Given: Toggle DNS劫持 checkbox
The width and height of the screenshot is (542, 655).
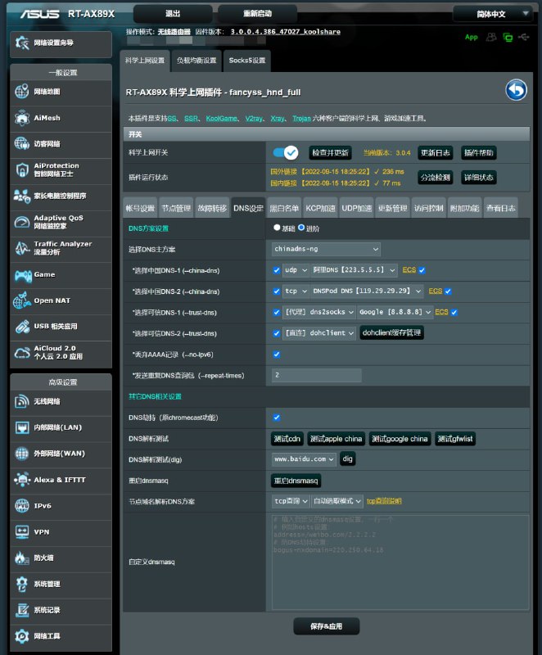Looking at the screenshot, I should click(x=277, y=418).
